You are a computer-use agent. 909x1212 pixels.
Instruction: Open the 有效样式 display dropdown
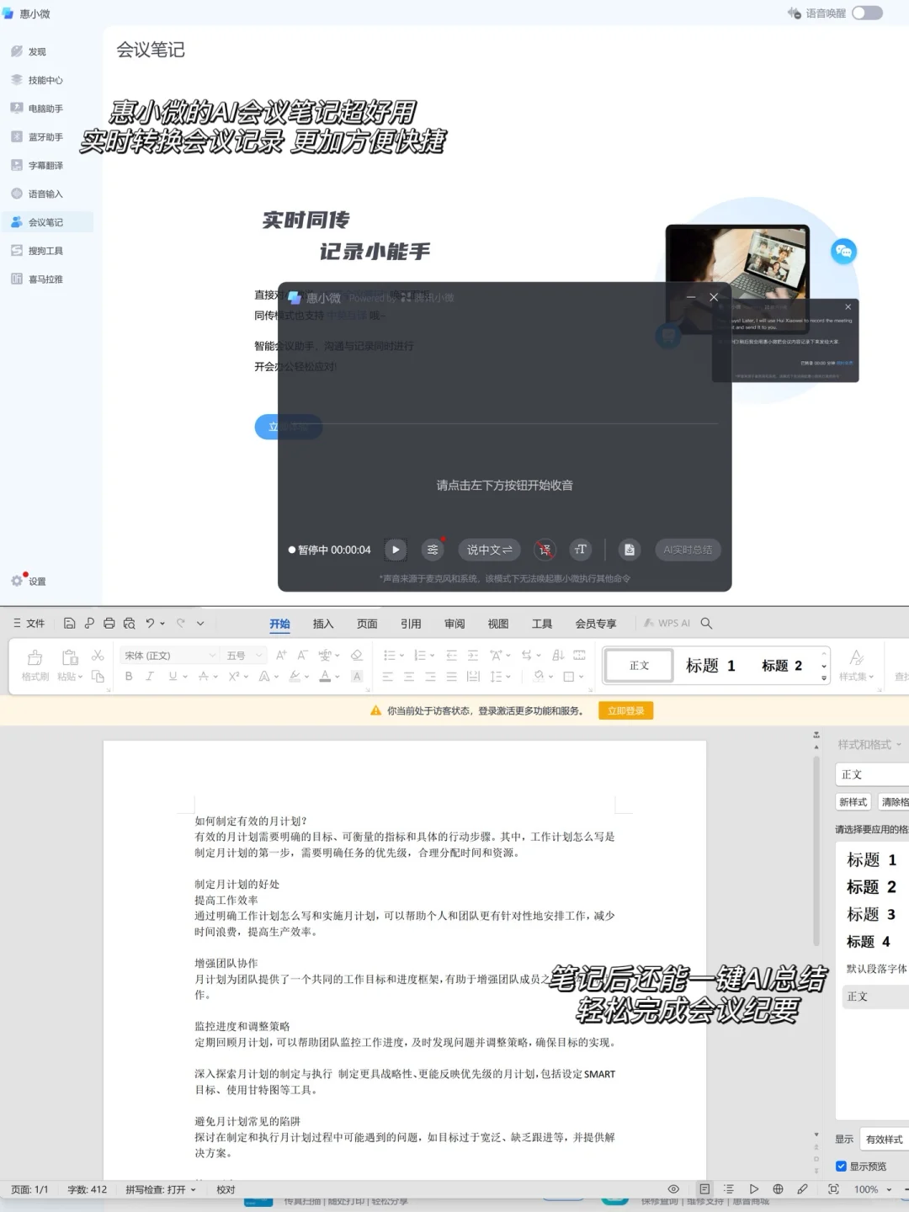pyautogui.click(x=885, y=1140)
